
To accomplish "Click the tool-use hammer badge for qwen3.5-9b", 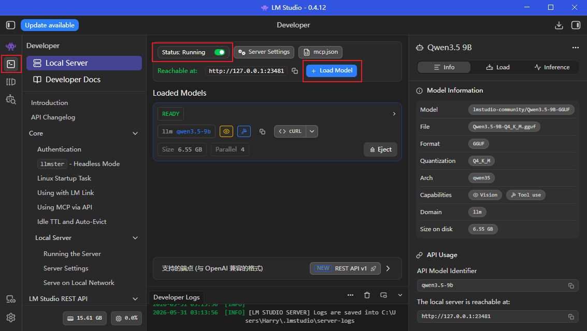I will pyautogui.click(x=244, y=131).
